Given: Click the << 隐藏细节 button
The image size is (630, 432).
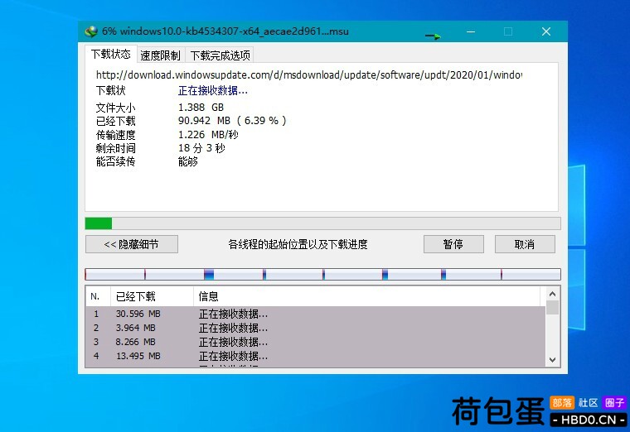Looking at the screenshot, I should tap(131, 244).
